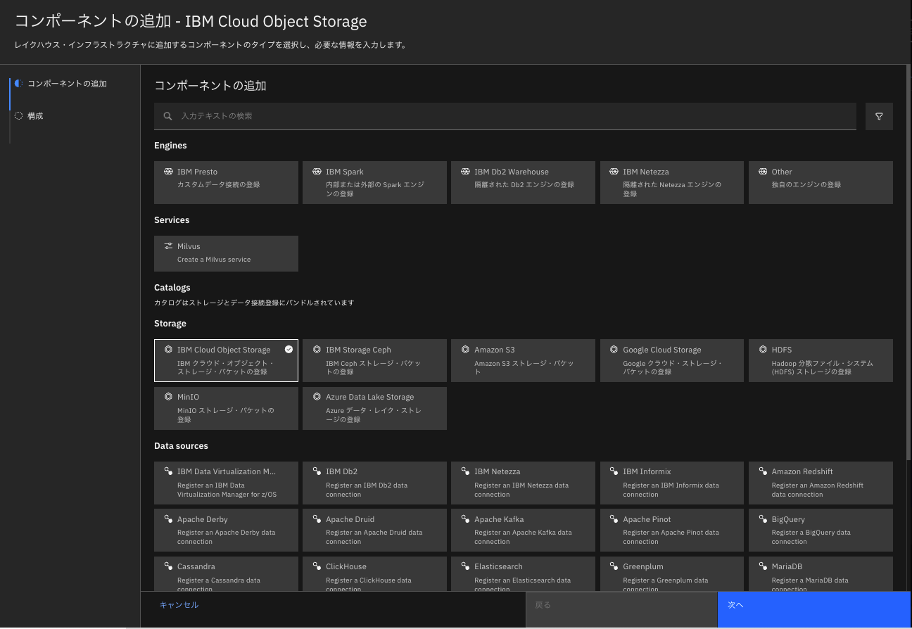This screenshot has height=629, width=912.
Task: Click the search magnifier icon
Action: 167,116
